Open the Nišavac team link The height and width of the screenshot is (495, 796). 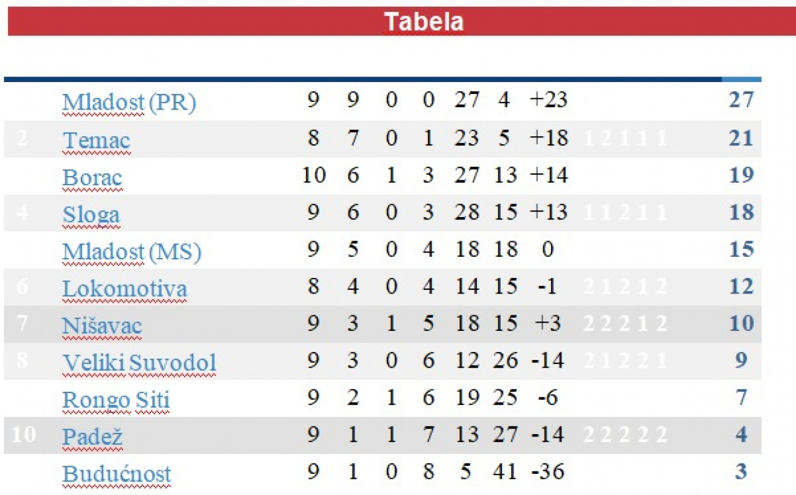102,325
